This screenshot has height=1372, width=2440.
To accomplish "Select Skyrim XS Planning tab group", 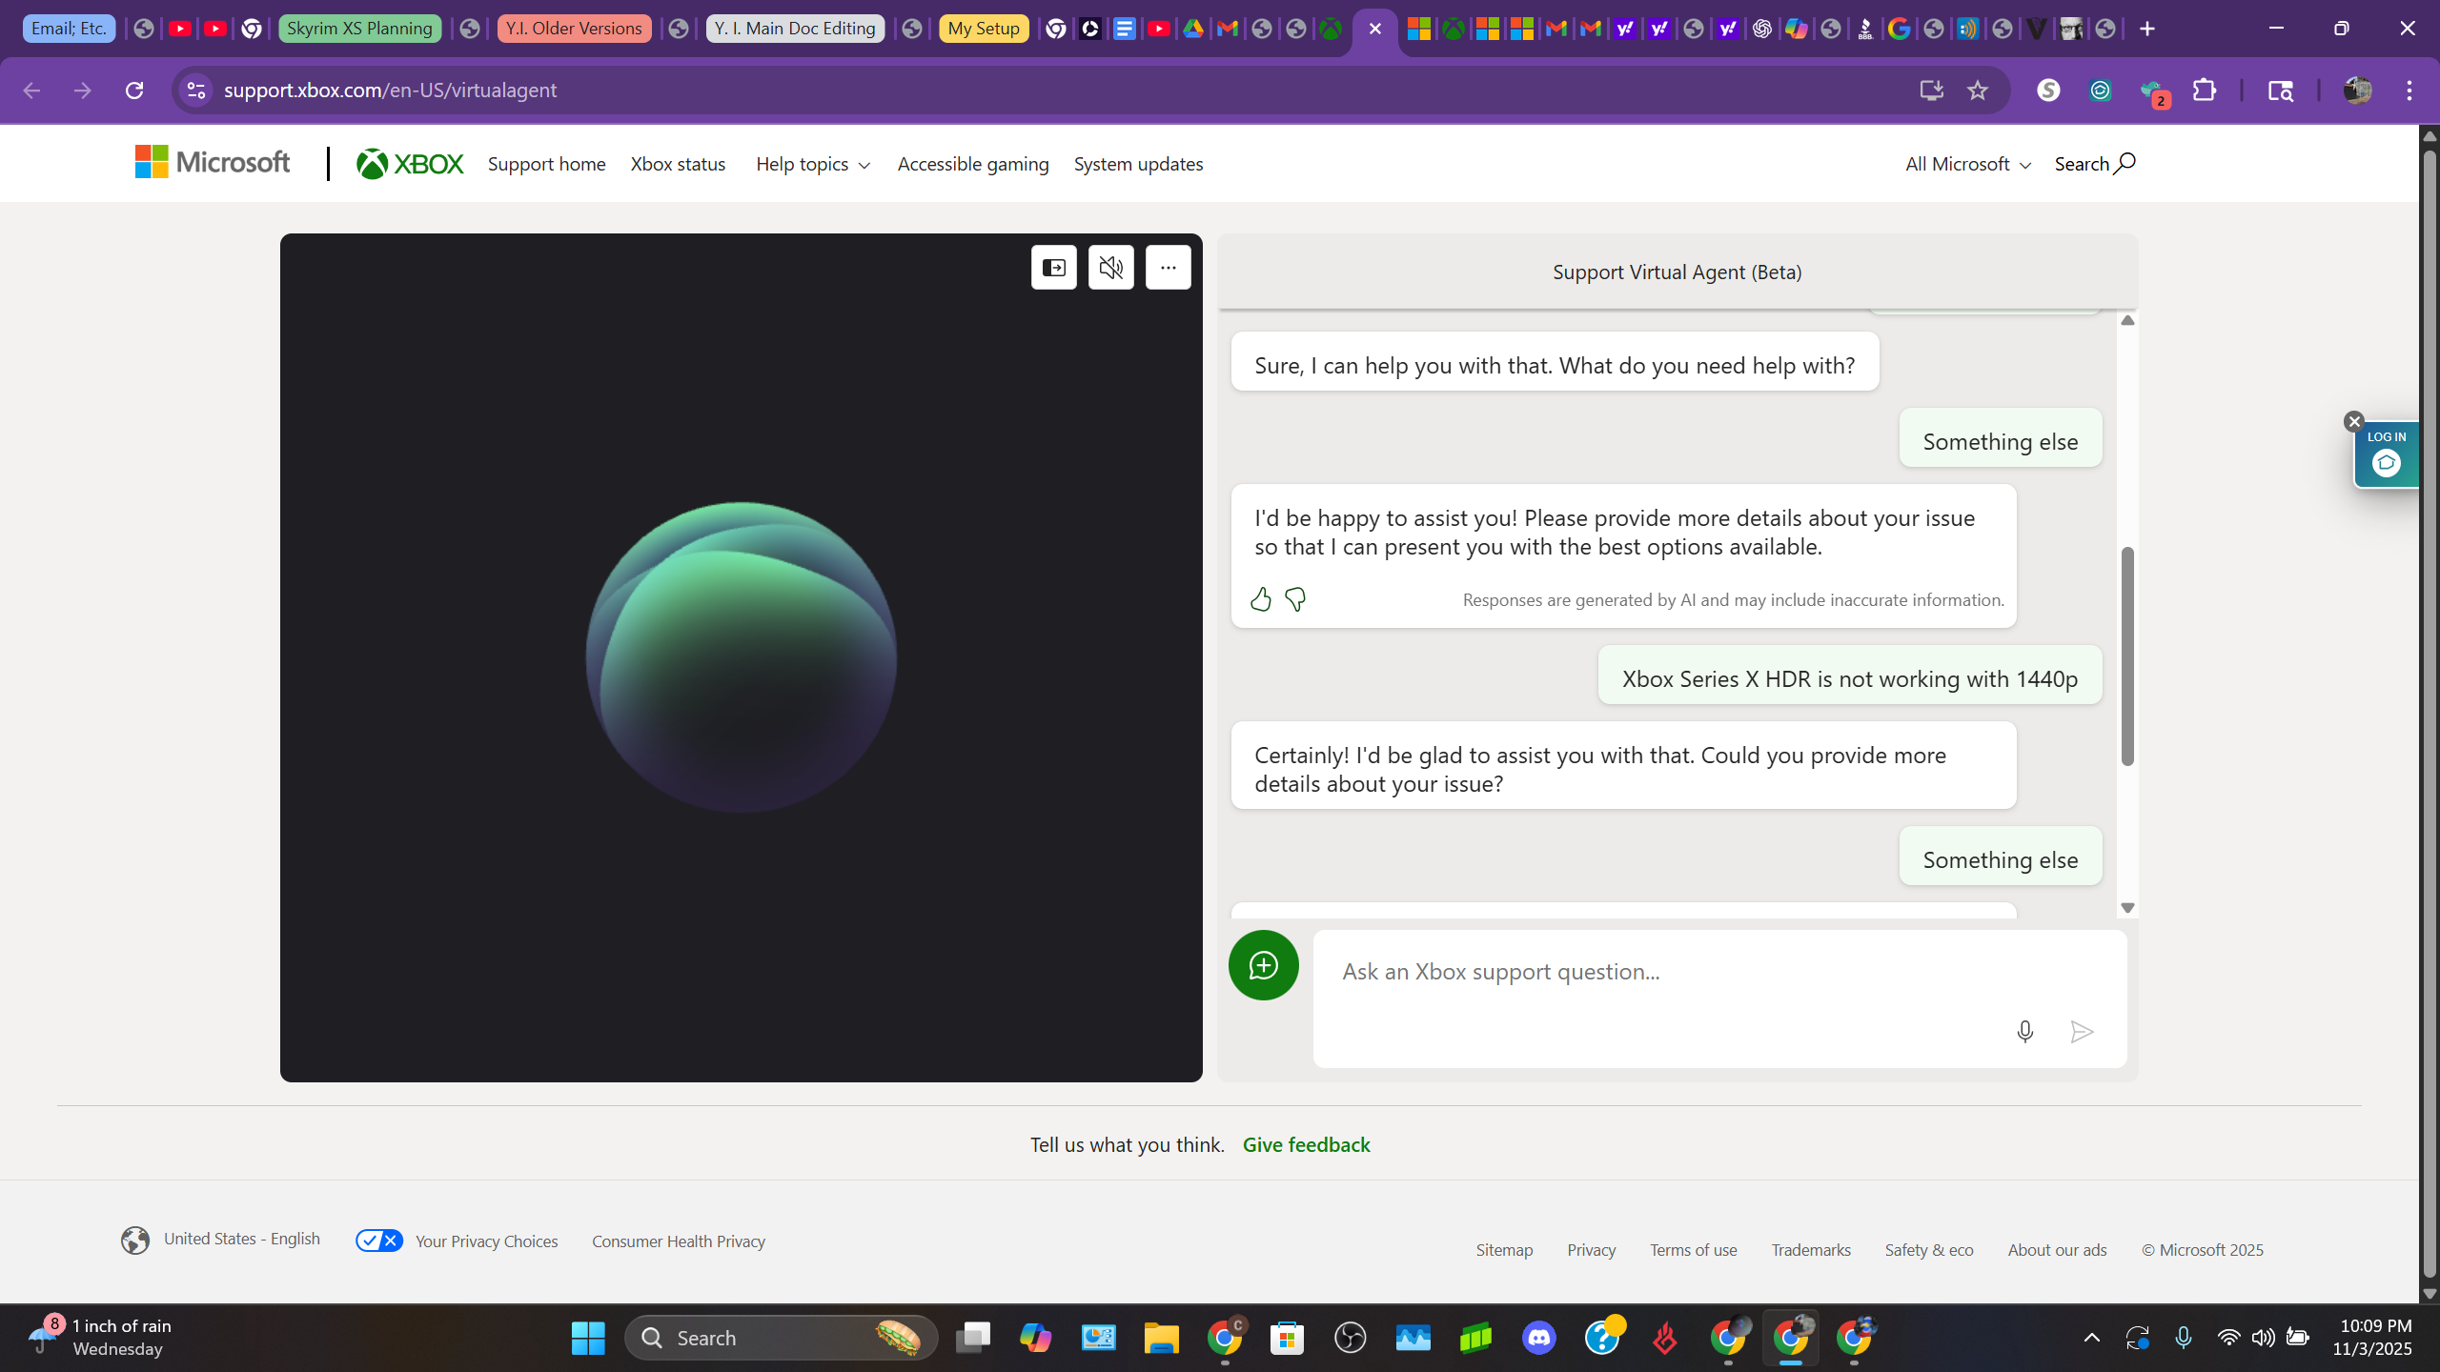I will click(x=360, y=29).
